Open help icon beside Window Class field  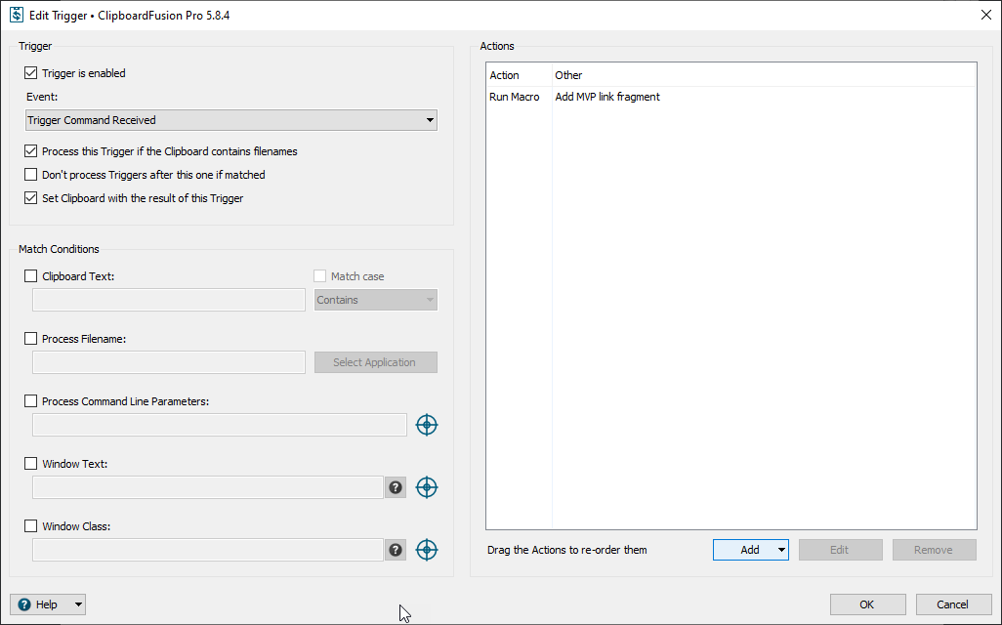click(x=396, y=550)
